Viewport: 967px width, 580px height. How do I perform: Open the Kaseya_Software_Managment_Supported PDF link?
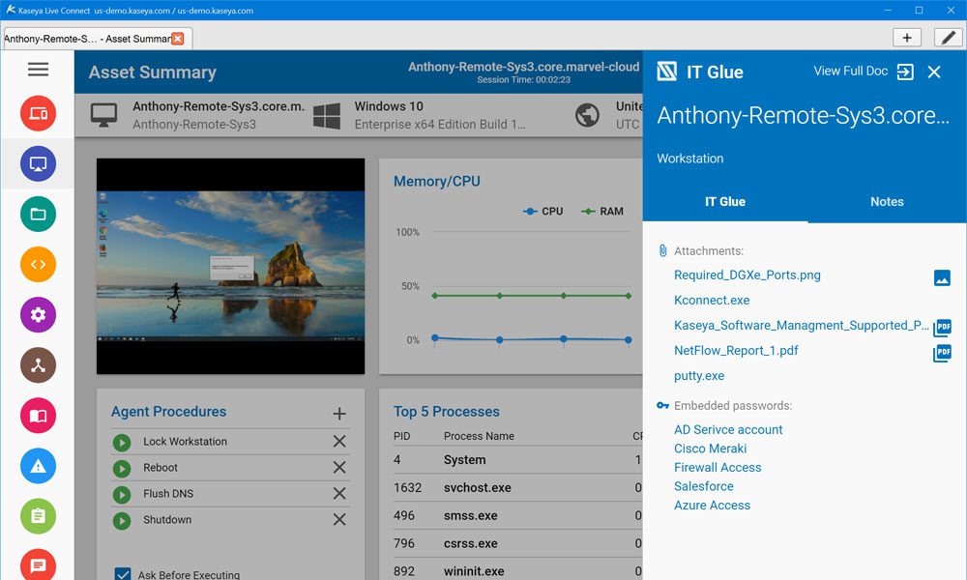pyautogui.click(x=801, y=326)
